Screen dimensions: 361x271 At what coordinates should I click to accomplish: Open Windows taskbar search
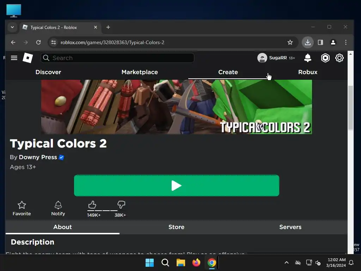[165, 263]
